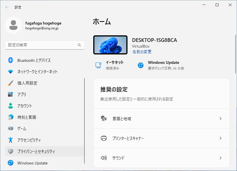Click the desktop wallpaper thumbnail
The height and width of the screenshot is (171, 237).
coord(110,45)
